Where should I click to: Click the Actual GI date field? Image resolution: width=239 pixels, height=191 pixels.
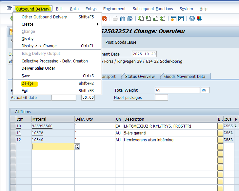64,98
